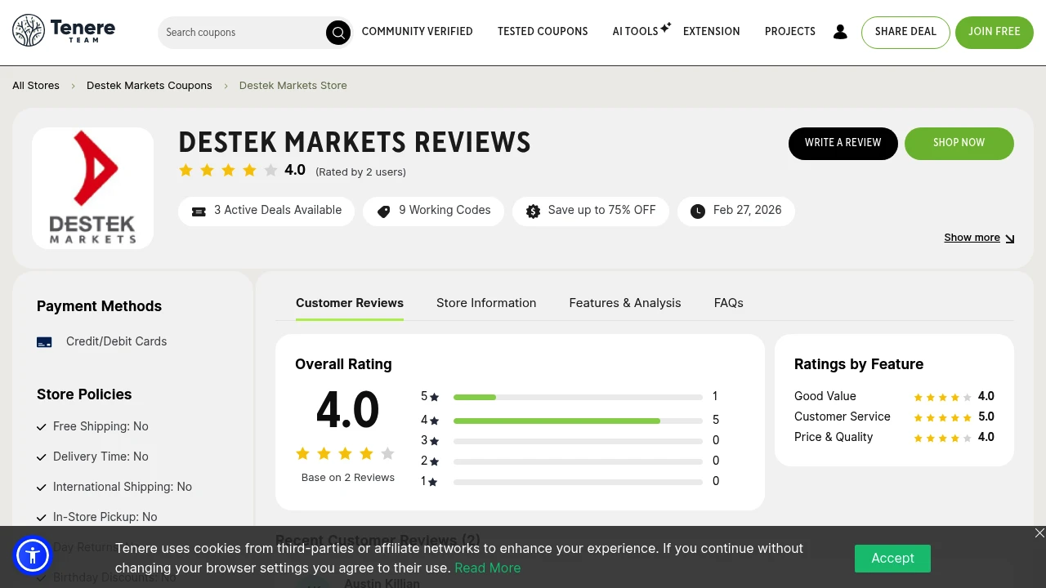Click the Good Value star rating
Viewport: 1046px width, 588px height.
tap(942, 398)
